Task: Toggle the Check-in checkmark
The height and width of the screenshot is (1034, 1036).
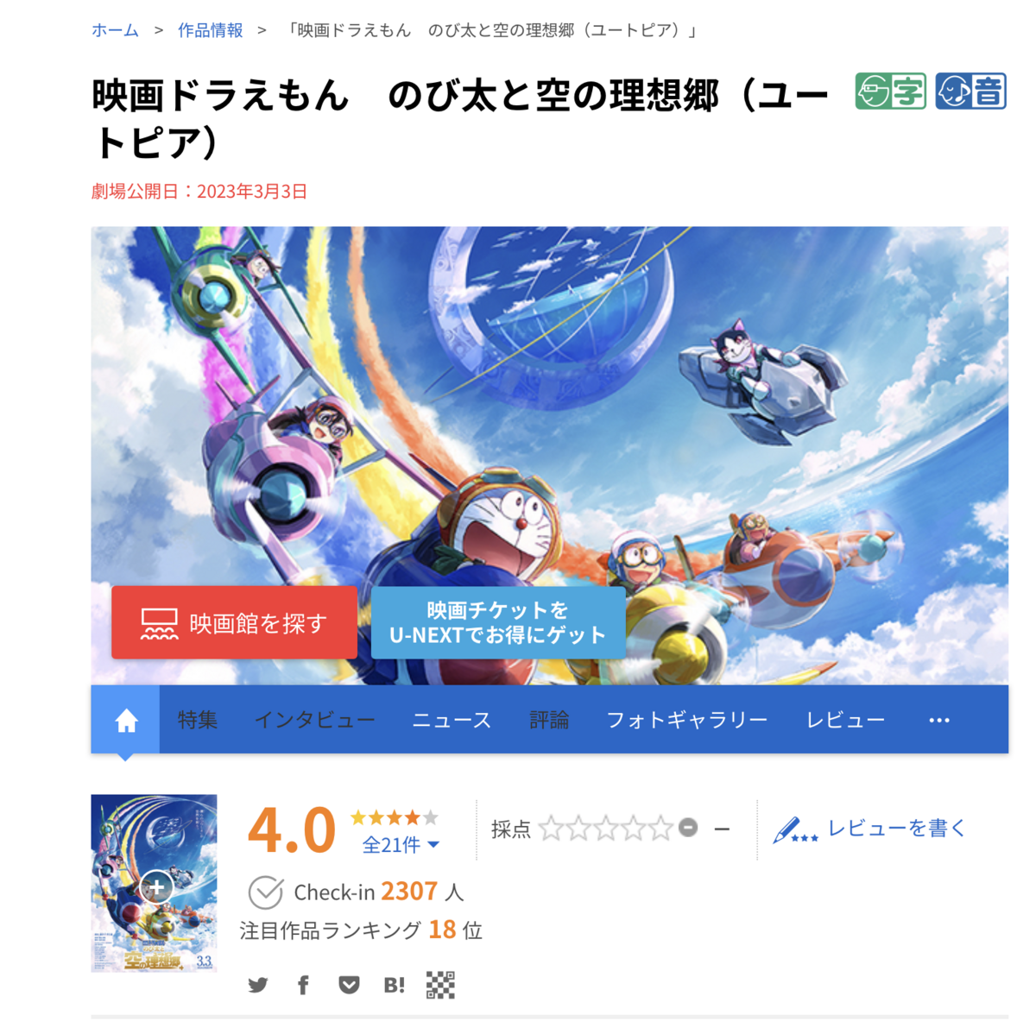Action: coord(265,892)
